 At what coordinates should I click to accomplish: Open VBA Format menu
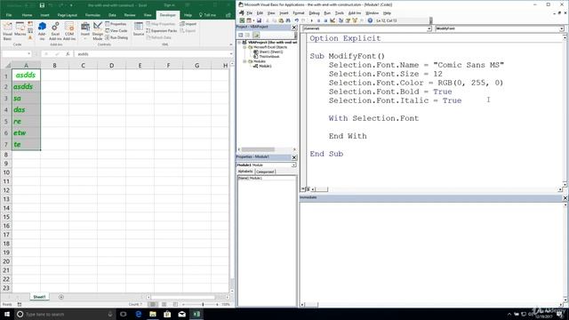click(299, 13)
